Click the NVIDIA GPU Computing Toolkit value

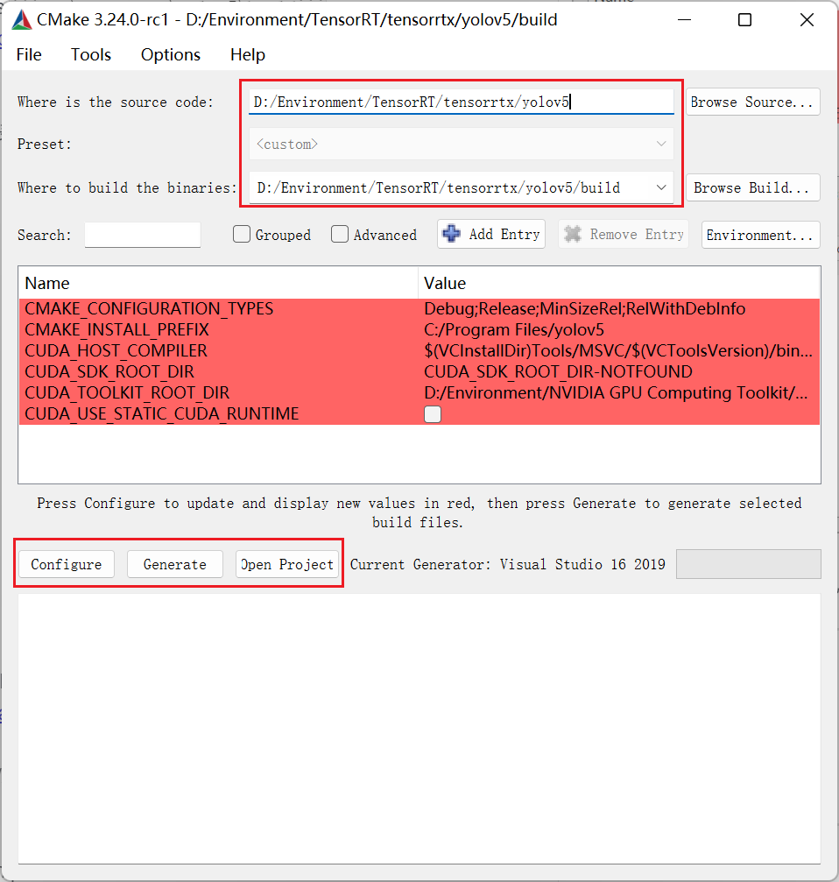point(617,392)
